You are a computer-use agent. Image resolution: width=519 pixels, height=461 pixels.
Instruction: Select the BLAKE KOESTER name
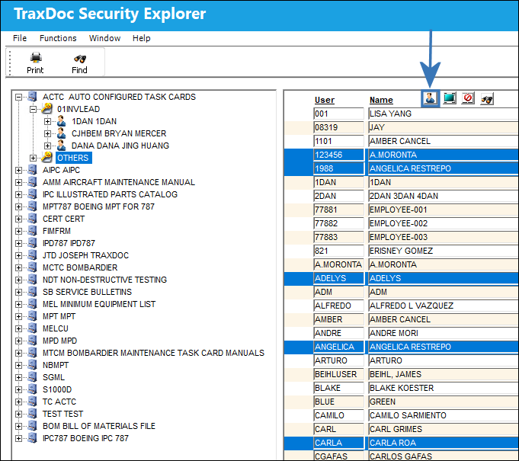coord(444,388)
